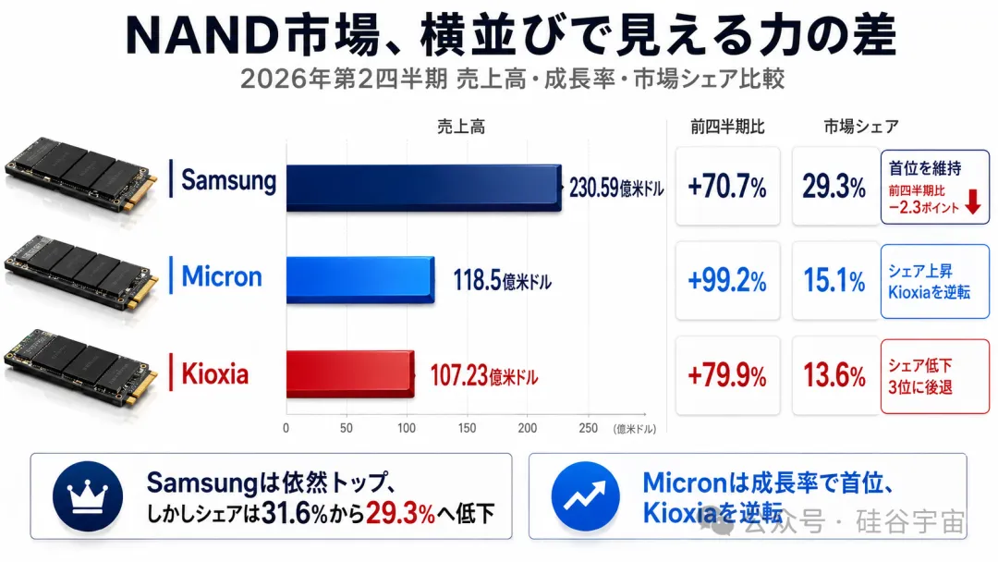Select the Micron SSD module image
This screenshot has width=998, height=562.
click(80, 273)
